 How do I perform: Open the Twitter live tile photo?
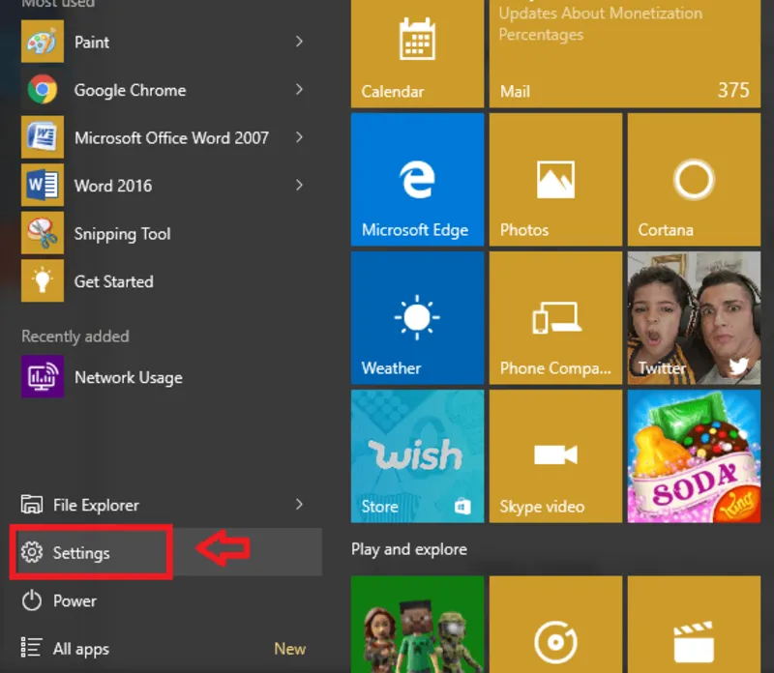tap(693, 317)
